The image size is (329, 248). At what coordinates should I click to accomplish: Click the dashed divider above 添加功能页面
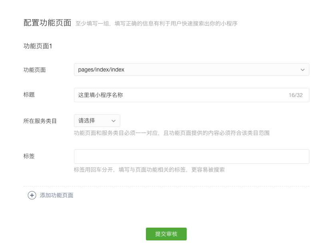click(166, 186)
